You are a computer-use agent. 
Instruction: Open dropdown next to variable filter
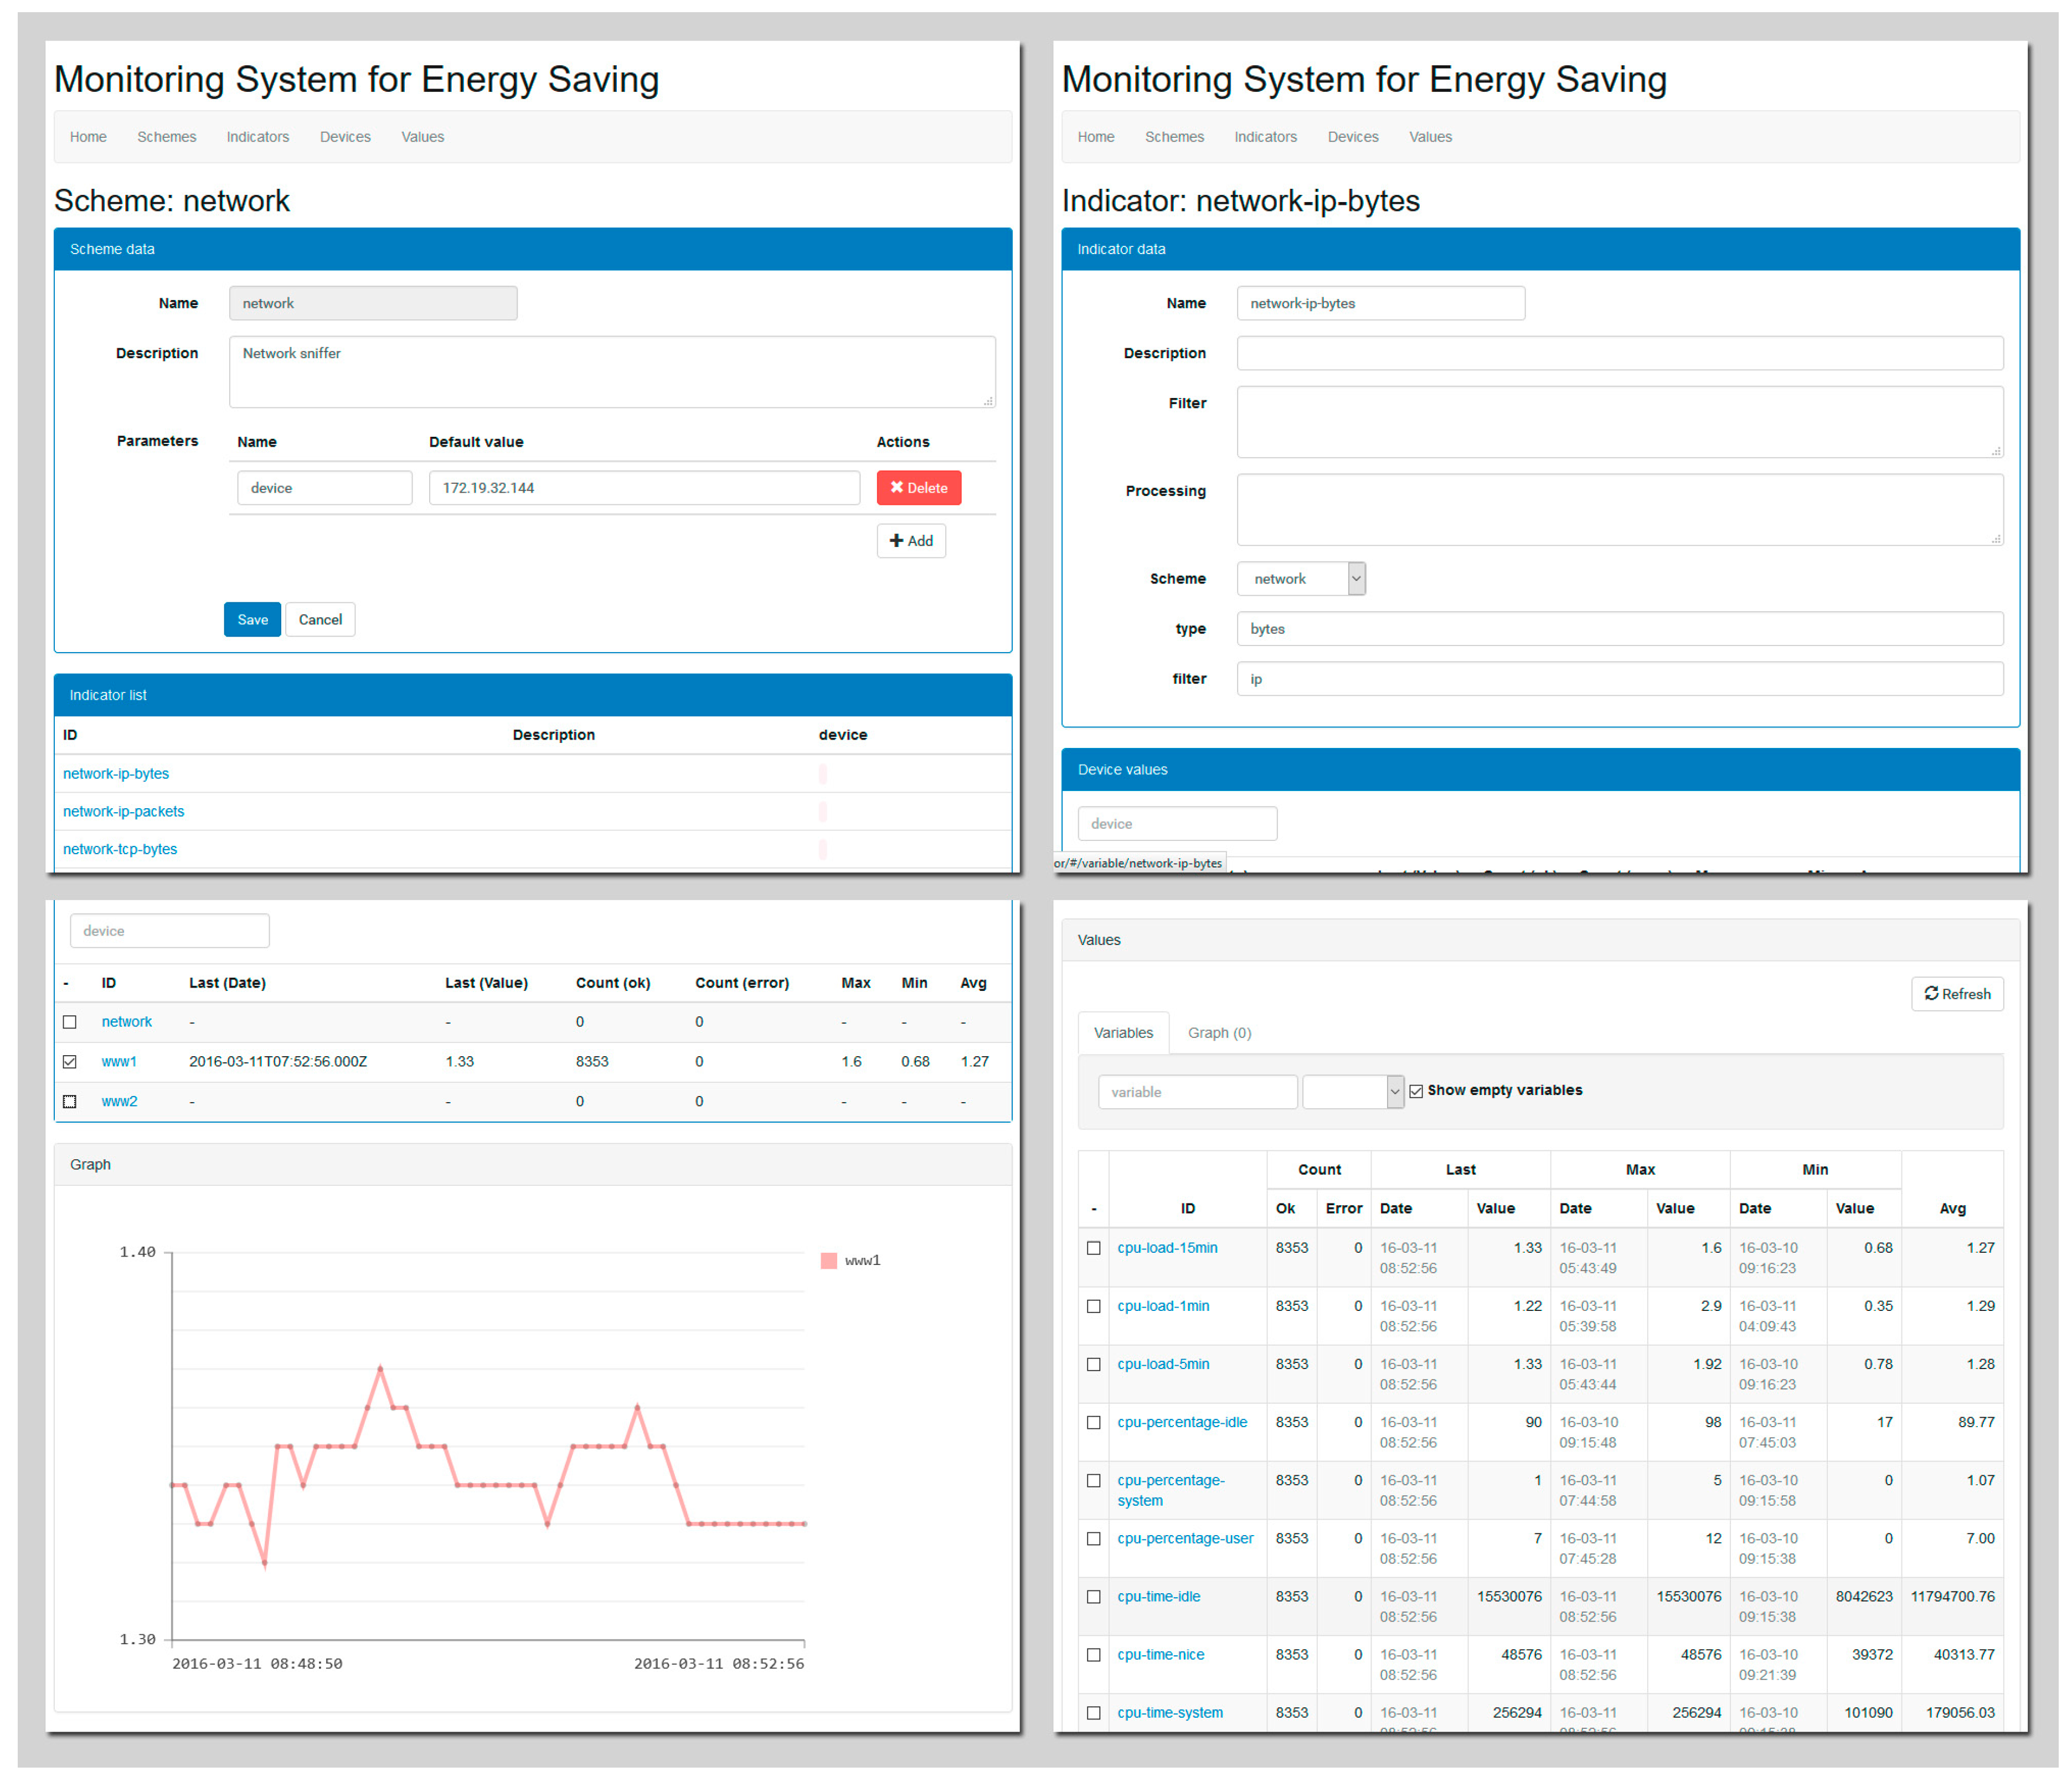1352,1092
